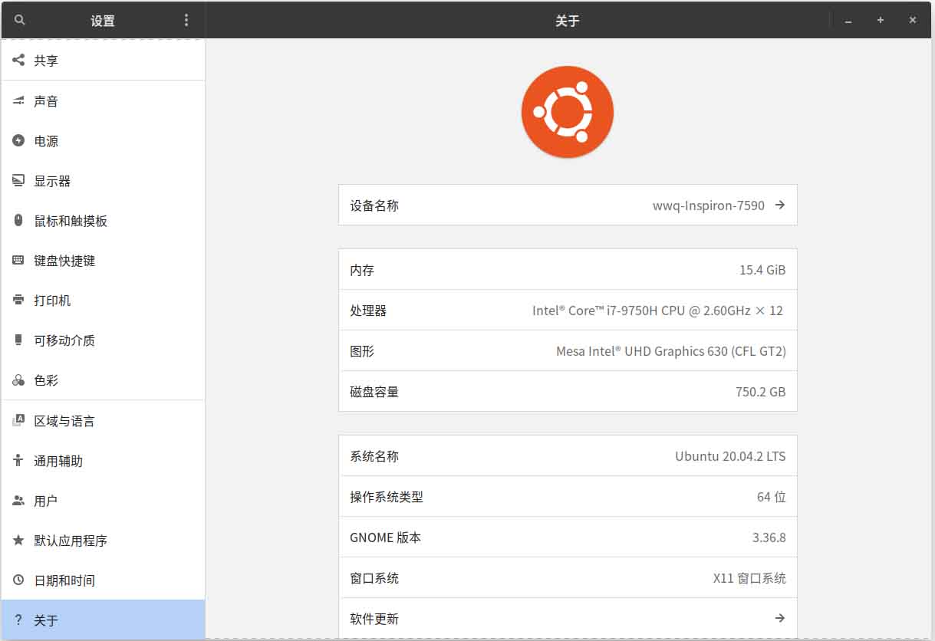Image resolution: width=935 pixels, height=641 pixels.
Task: Click the 色彩 color icon
Action: (18, 380)
